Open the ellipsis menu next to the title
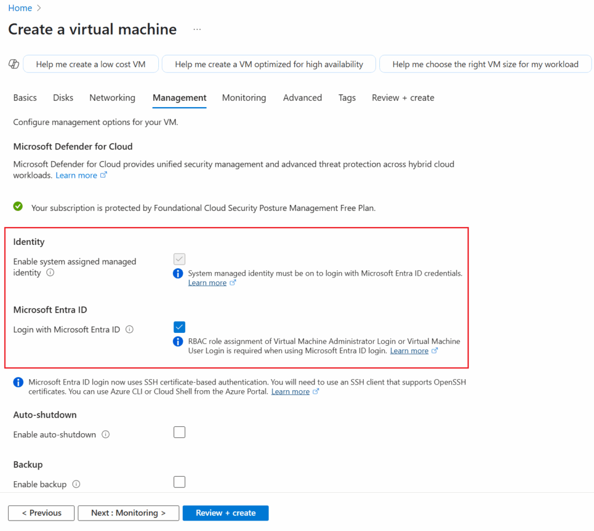The width and height of the screenshot is (594, 531). (197, 29)
